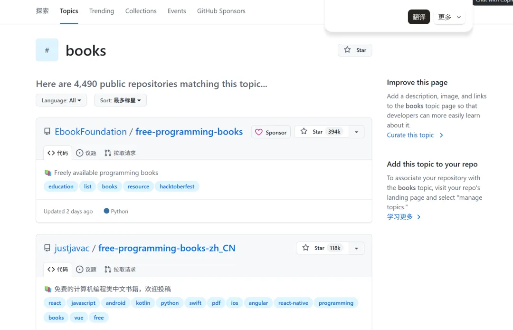The image size is (513, 330).
Task: Click the react topic tag
Action: (x=55, y=303)
